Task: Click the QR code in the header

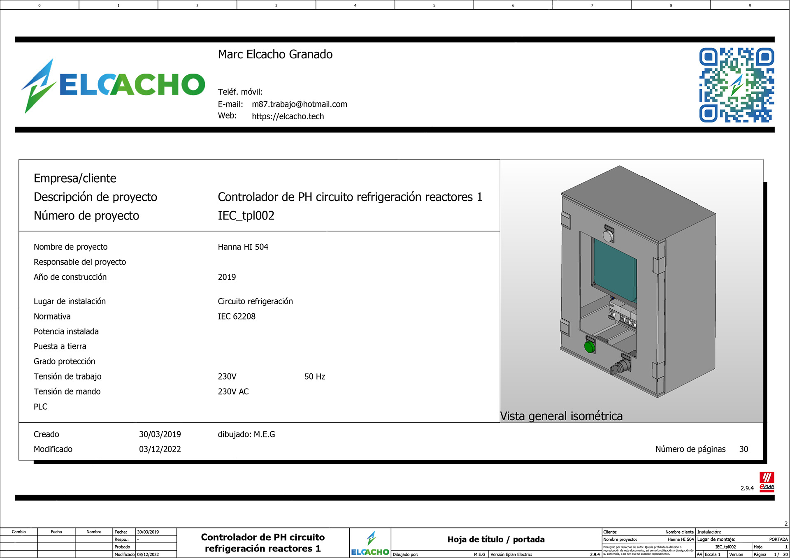Action: 736,85
